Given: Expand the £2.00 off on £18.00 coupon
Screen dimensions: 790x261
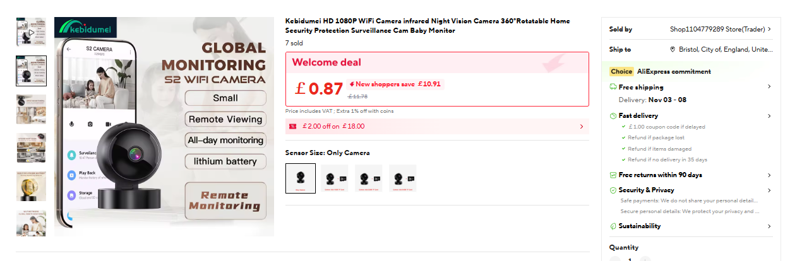Looking at the screenshot, I should click(x=581, y=126).
